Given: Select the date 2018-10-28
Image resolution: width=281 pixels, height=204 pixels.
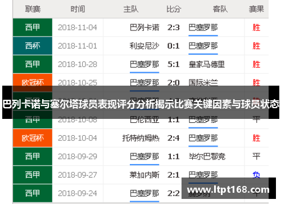Looking at the screenshot, I should pos(78,64).
